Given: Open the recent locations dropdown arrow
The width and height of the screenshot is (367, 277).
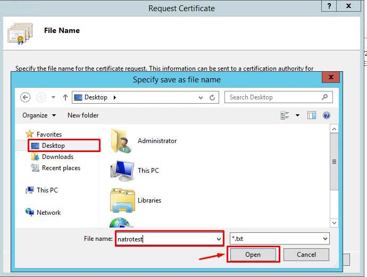Looking at the screenshot, I should [53, 97].
